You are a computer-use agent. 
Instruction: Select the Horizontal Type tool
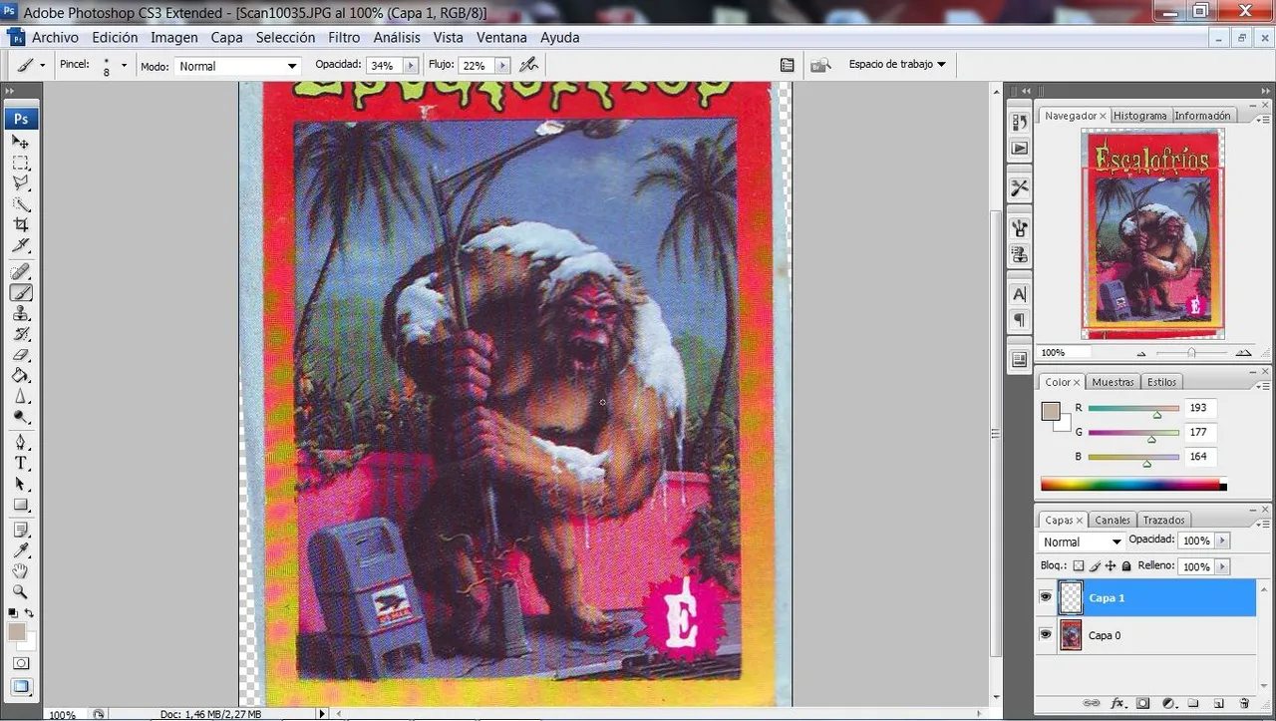coord(21,463)
